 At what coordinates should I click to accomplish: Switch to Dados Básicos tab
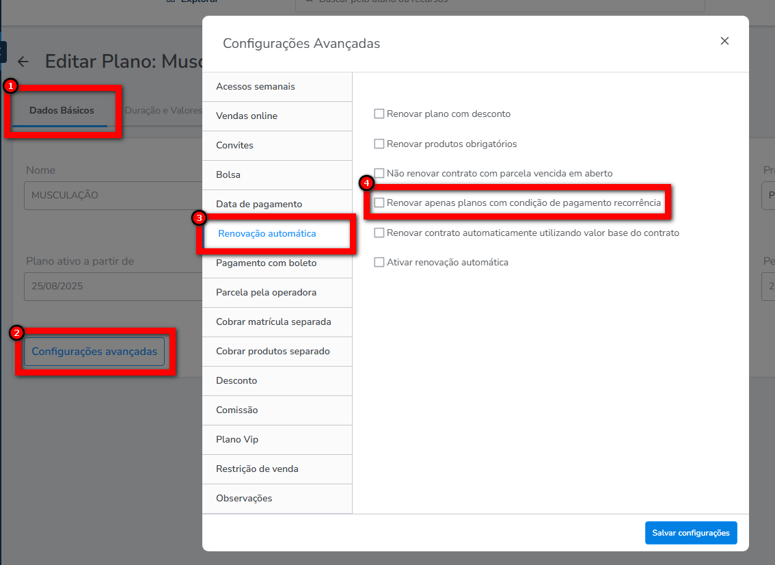[62, 111]
